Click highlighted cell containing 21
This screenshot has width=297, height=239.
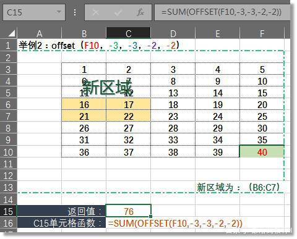point(84,116)
